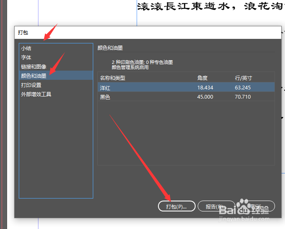The height and width of the screenshot is (229, 285).
Task: Click the 45.000 angle value
Action: (x=205, y=97)
